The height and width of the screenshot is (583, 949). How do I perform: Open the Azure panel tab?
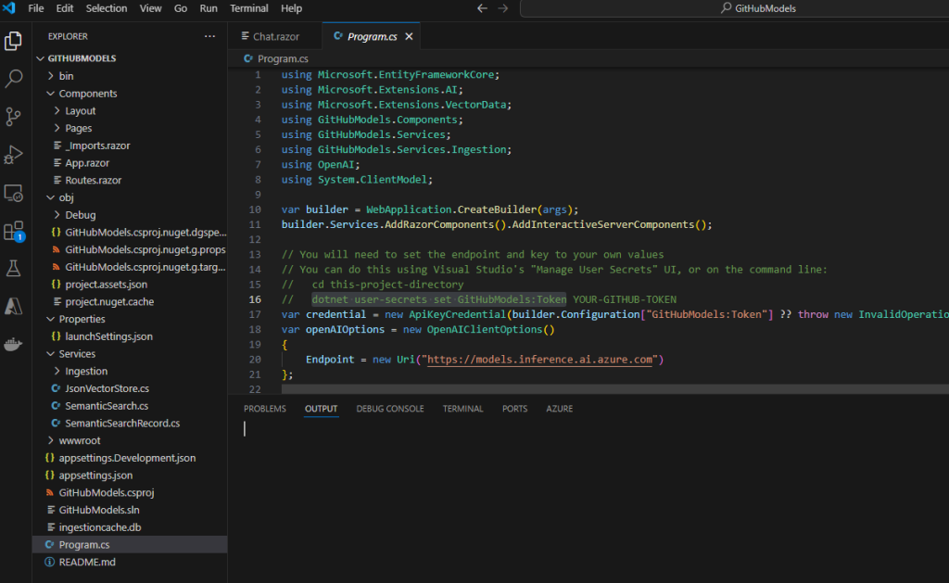pyautogui.click(x=559, y=409)
